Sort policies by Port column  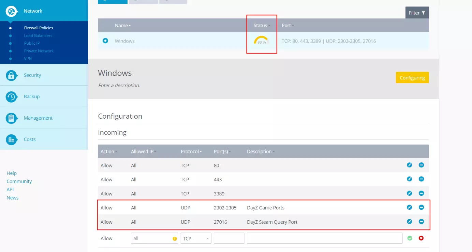pyautogui.click(x=288, y=26)
